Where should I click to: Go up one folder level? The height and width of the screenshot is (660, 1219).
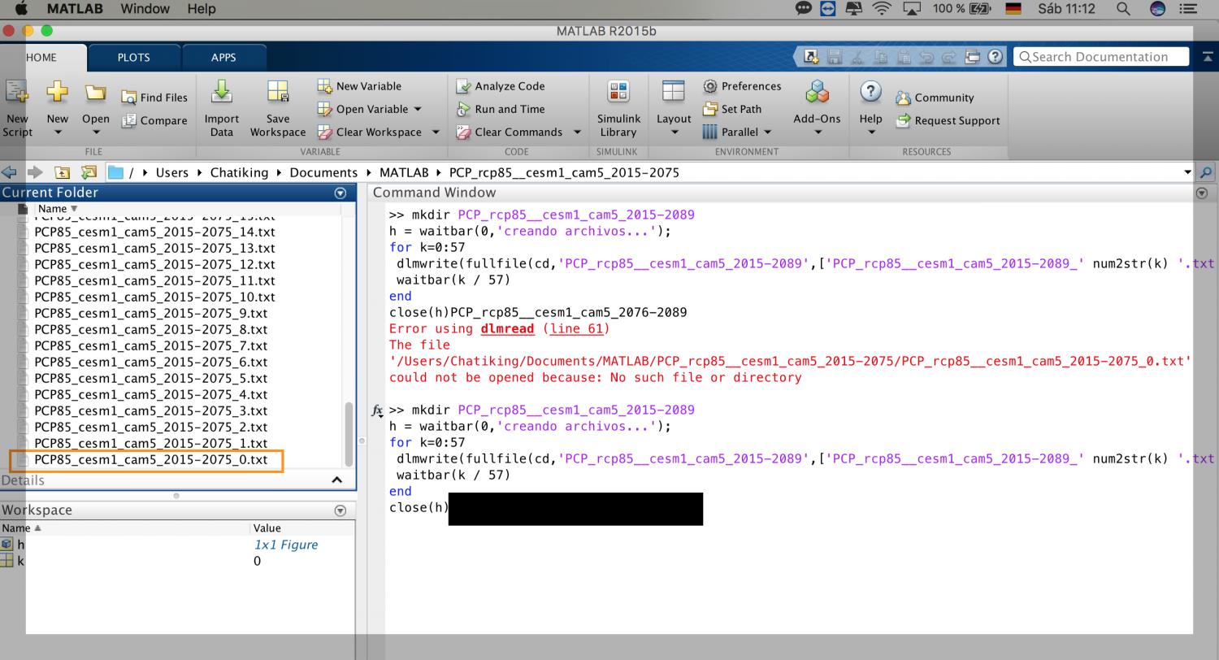(62, 172)
